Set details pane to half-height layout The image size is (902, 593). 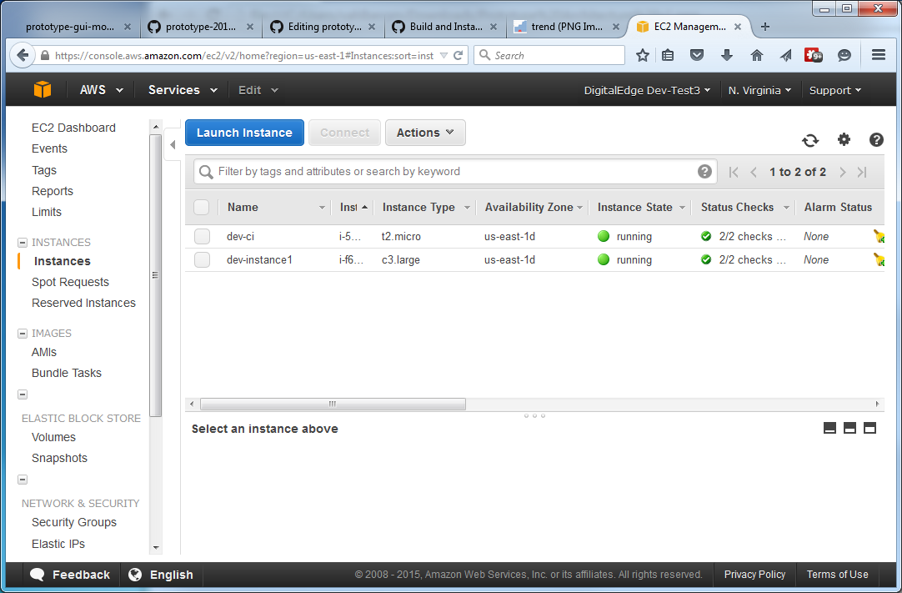tap(849, 428)
